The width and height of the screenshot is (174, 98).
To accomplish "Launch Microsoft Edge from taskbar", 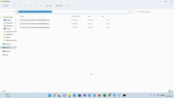I will click(x=74, y=95).
